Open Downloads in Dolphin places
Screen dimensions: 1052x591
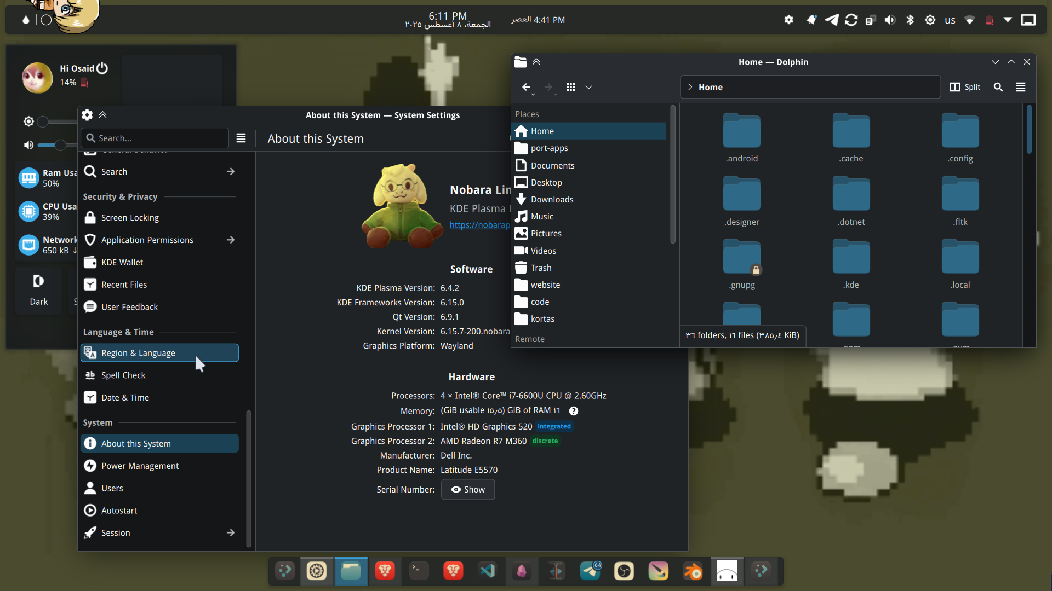click(x=589, y=200)
